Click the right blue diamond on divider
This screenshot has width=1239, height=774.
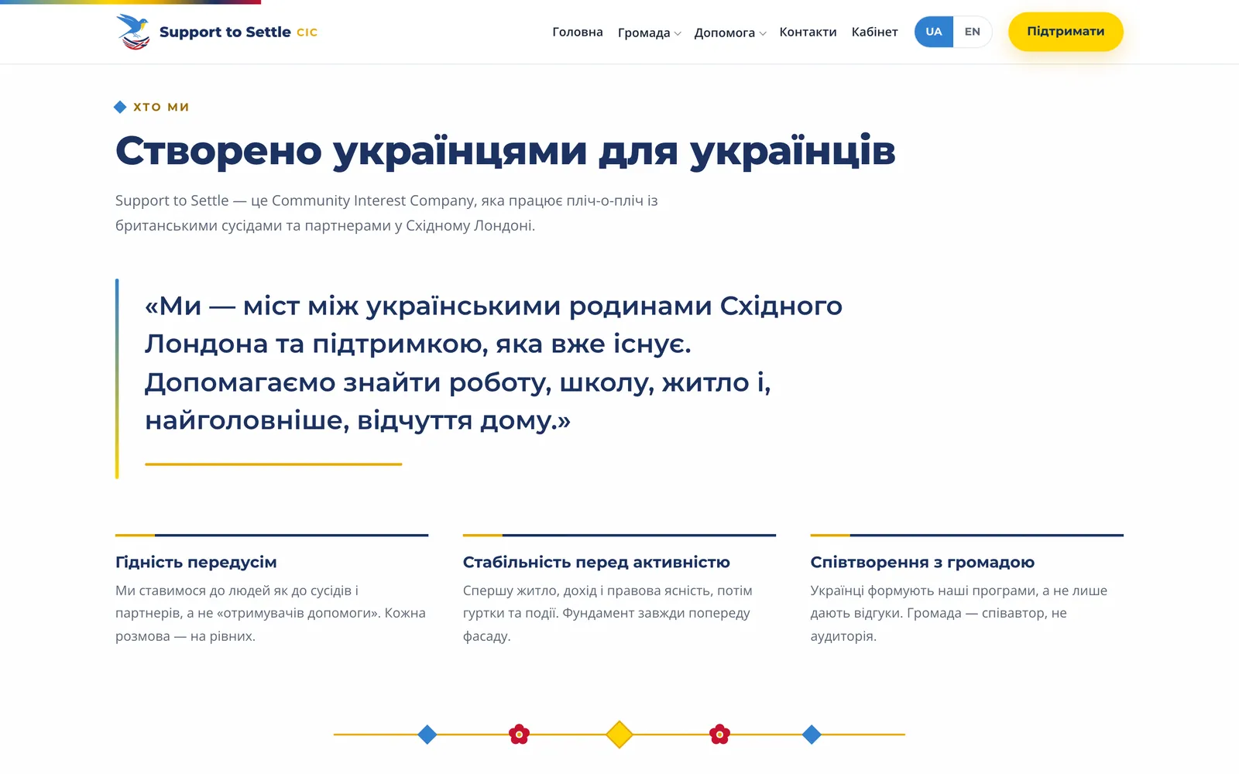[812, 735]
